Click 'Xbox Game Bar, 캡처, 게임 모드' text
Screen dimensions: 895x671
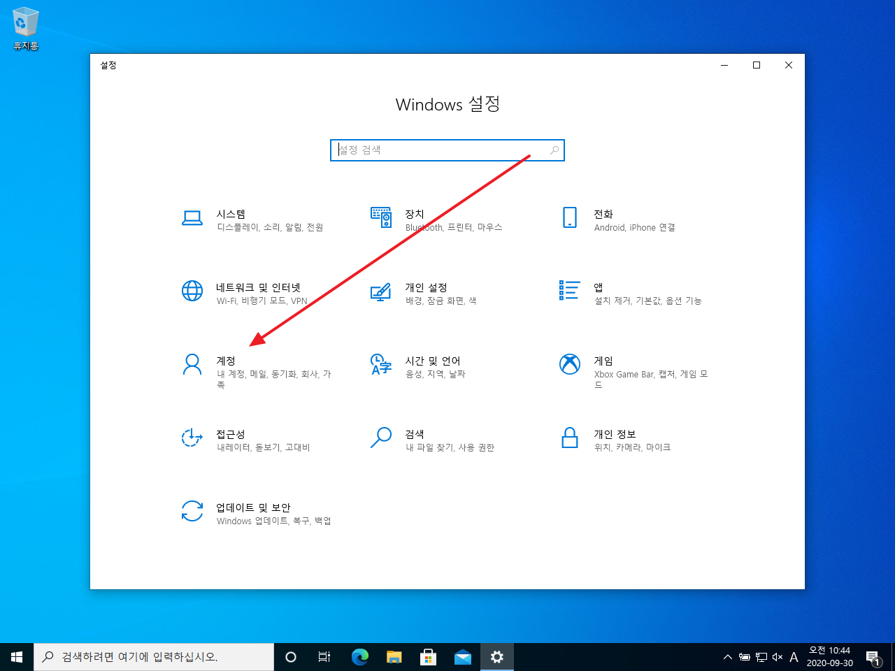651,380
